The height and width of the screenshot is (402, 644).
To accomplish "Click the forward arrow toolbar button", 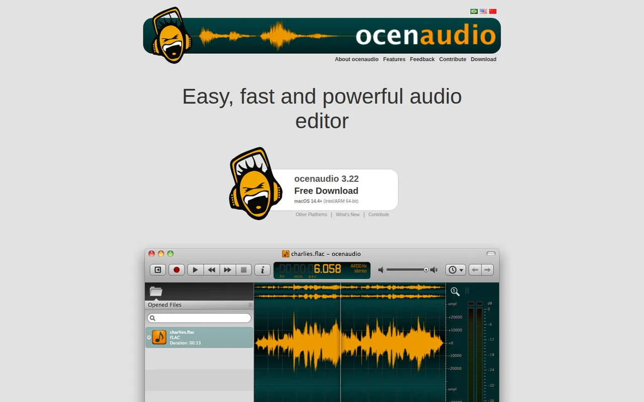I will tap(488, 270).
